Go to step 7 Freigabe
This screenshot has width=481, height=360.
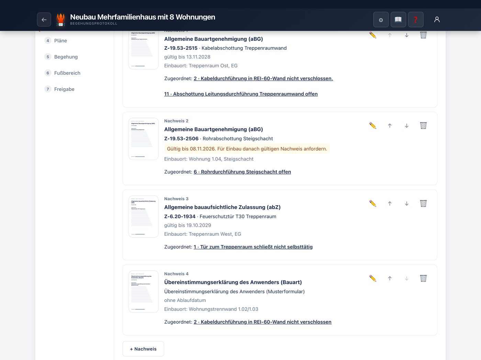pos(60,89)
